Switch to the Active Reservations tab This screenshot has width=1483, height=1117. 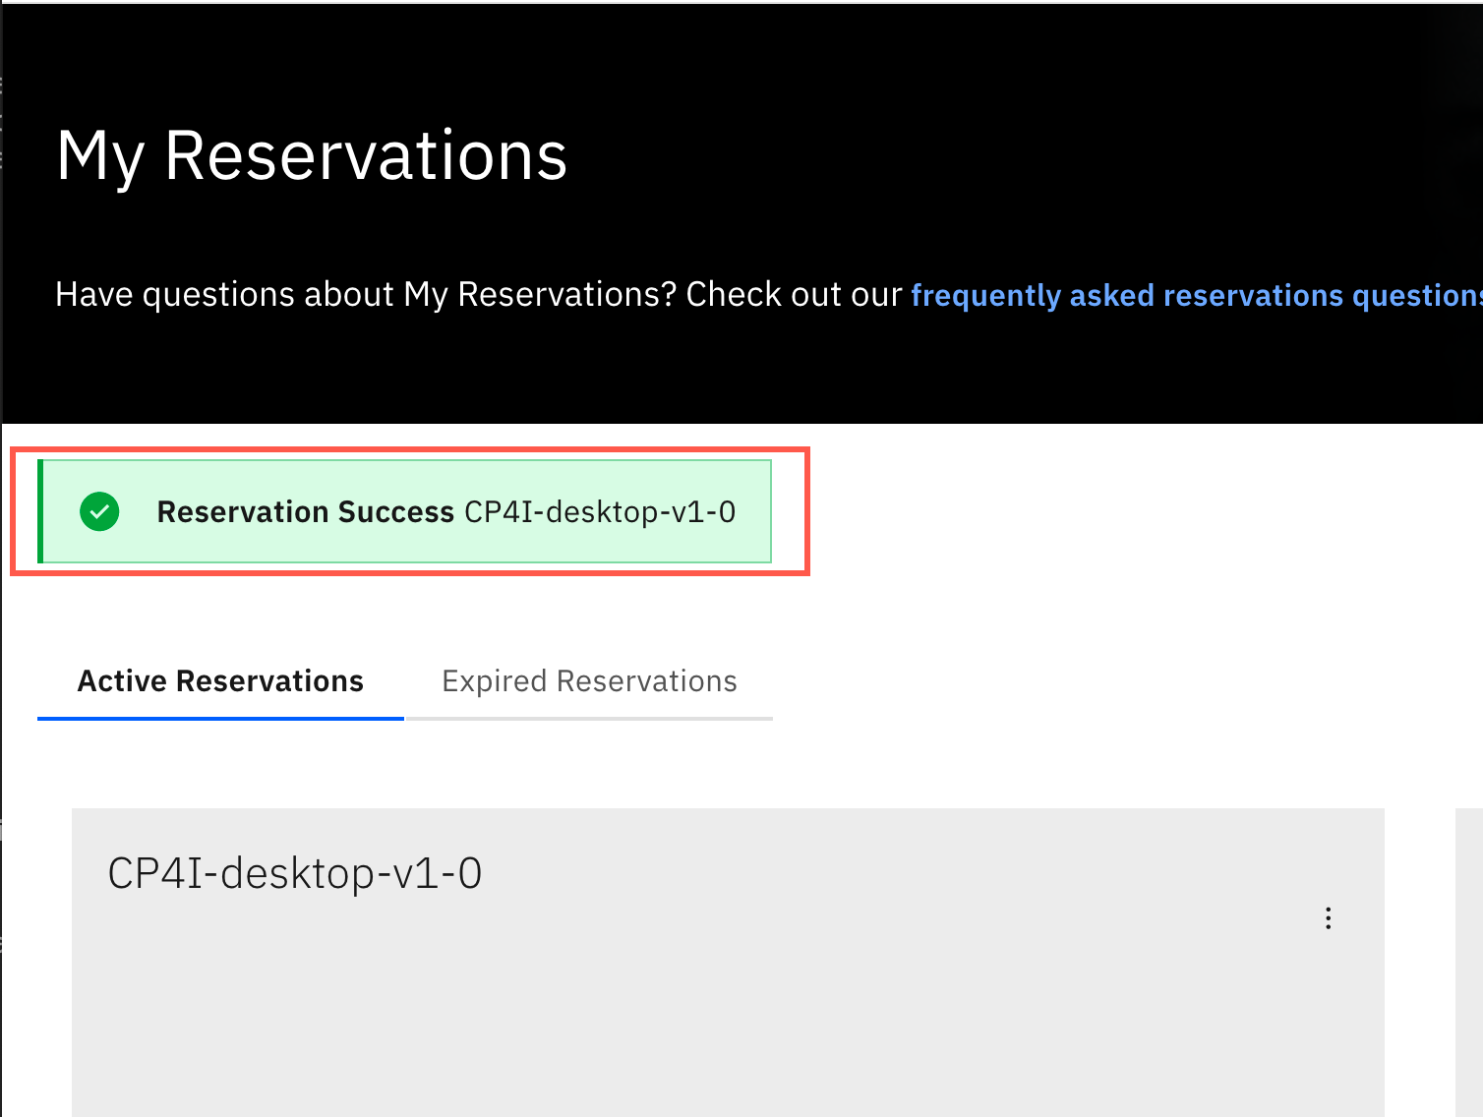[x=220, y=681]
